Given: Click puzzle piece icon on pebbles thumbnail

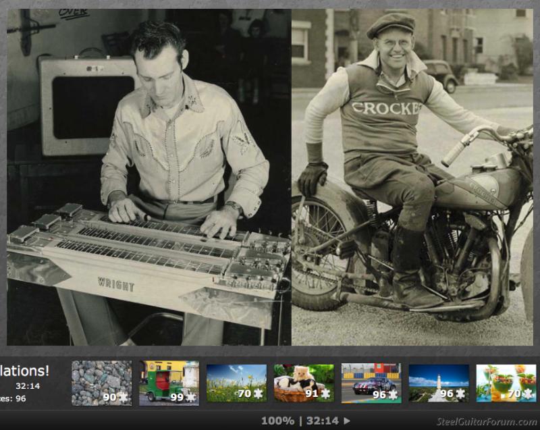Looking at the screenshot, I should coord(124,398).
